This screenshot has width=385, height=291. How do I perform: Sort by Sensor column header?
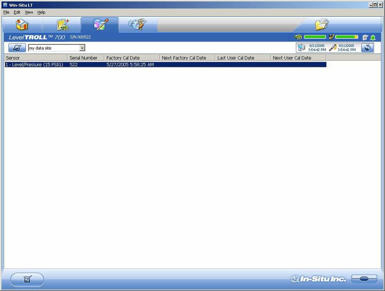click(x=36, y=58)
